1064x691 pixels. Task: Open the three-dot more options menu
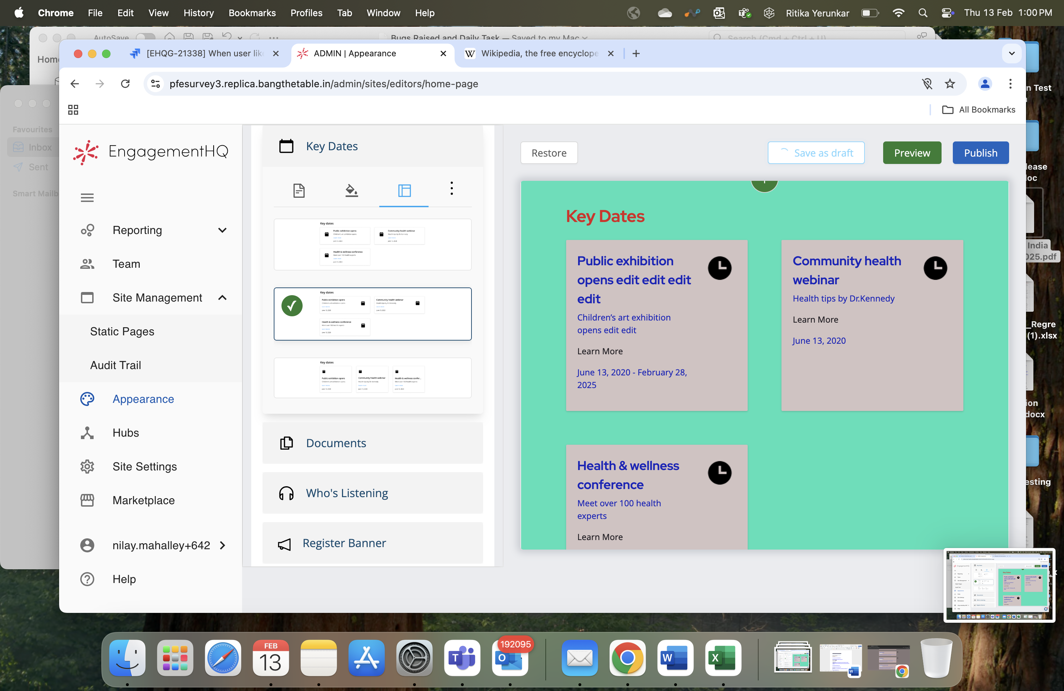pyautogui.click(x=451, y=188)
